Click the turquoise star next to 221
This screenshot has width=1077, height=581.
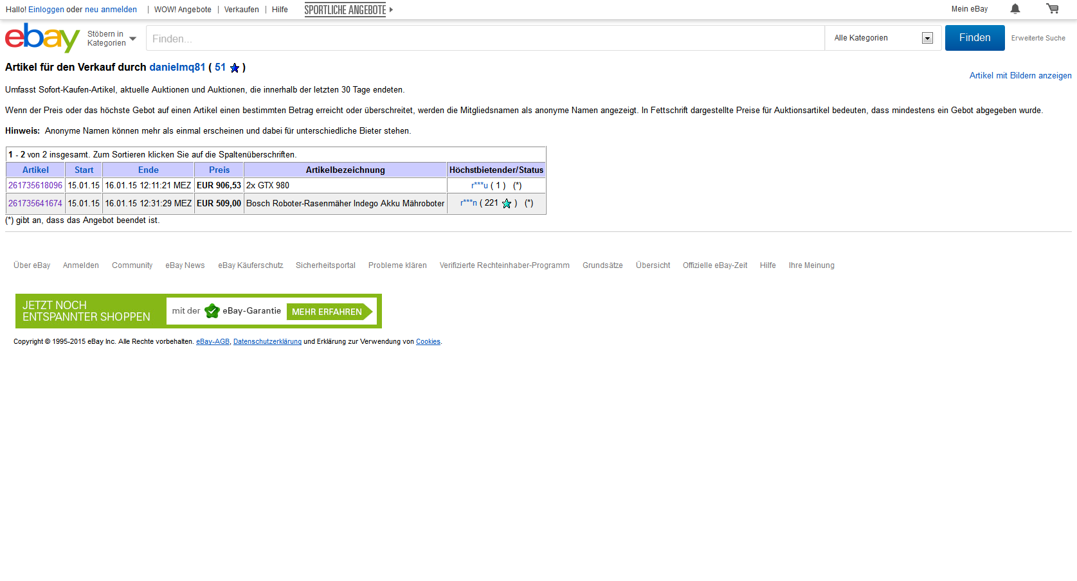pos(507,203)
